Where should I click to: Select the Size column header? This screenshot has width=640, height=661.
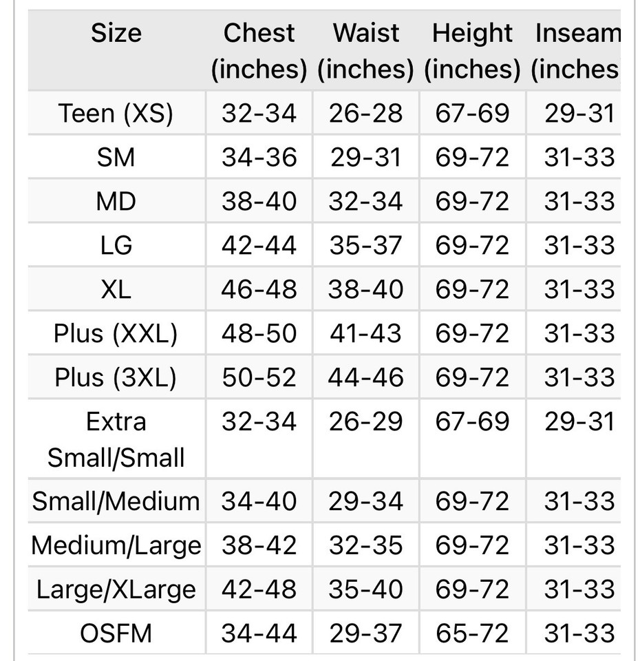click(116, 33)
